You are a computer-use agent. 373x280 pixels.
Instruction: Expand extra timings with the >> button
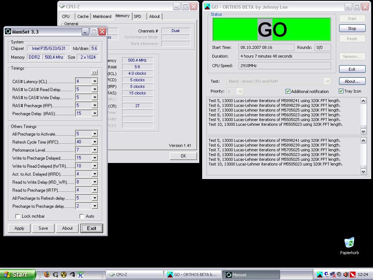coord(94,73)
